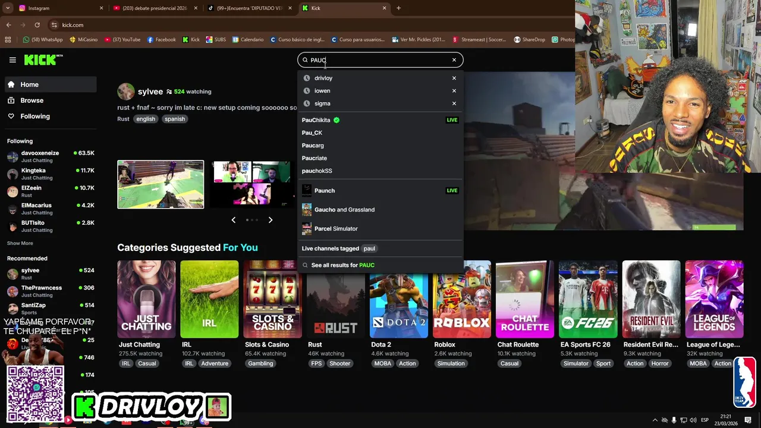
Task: Open League of Legends category card
Action: click(714, 299)
